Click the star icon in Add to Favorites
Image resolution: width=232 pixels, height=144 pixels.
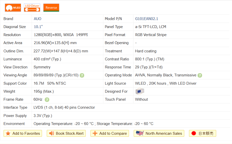pyautogui.click(x=8, y=133)
